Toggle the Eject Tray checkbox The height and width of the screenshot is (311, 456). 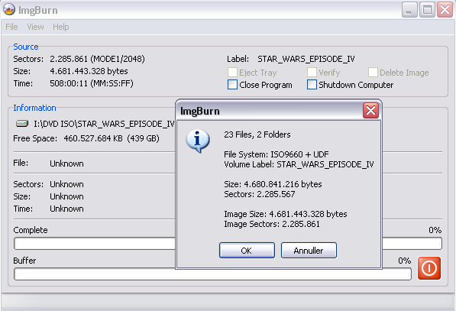232,72
